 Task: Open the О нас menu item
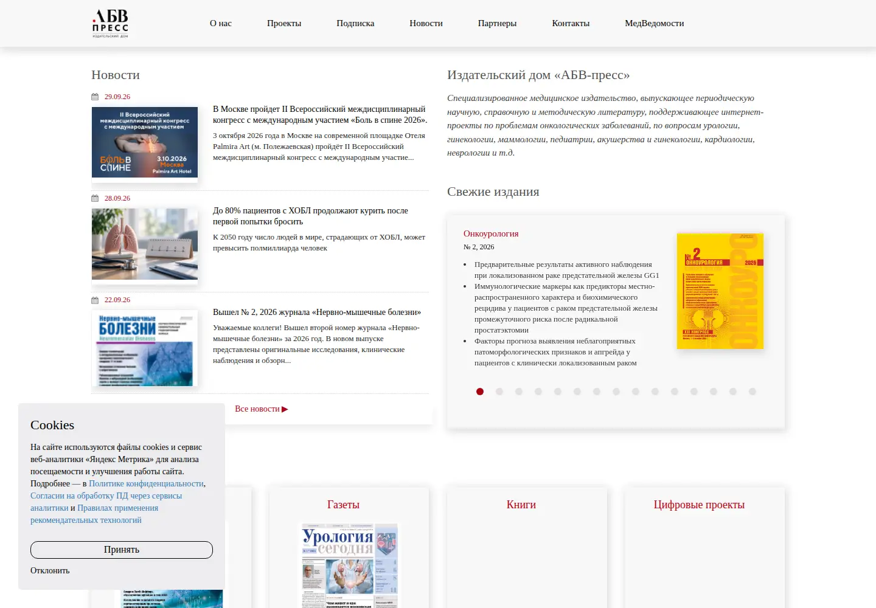tap(221, 23)
